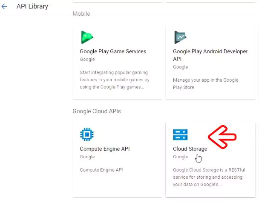This screenshot has width=259, height=203.
Task: Click the Google Play Android Developer API icon
Action: [x=180, y=37]
